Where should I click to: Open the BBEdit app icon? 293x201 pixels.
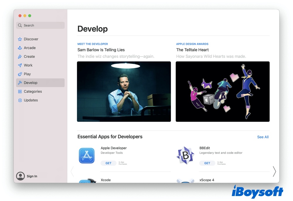click(185, 156)
